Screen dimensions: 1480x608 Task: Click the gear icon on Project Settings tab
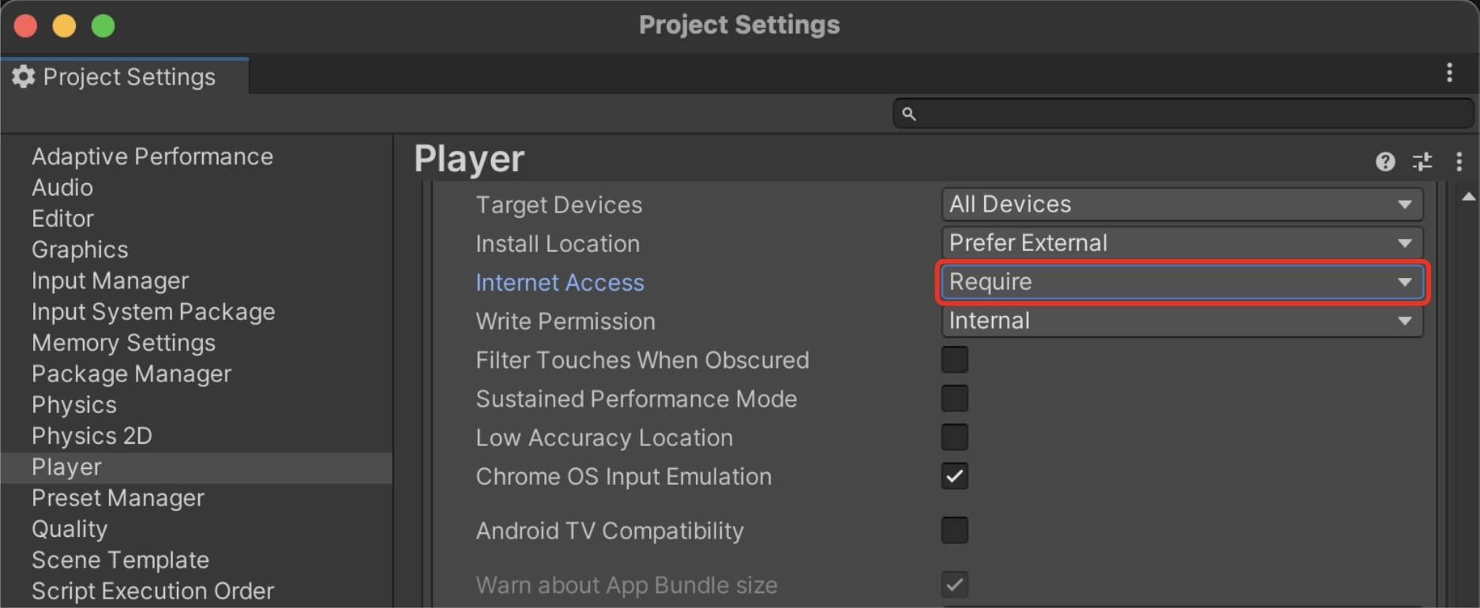(x=24, y=77)
